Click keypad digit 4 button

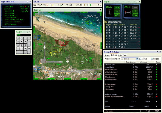[18, 45]
